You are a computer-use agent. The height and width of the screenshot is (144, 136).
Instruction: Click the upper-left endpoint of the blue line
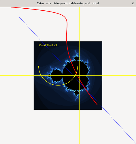tap(19, 17)
